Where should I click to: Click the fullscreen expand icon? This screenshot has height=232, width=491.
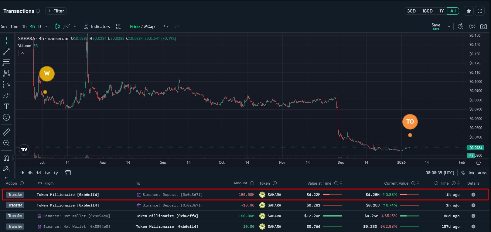[480, 11]
